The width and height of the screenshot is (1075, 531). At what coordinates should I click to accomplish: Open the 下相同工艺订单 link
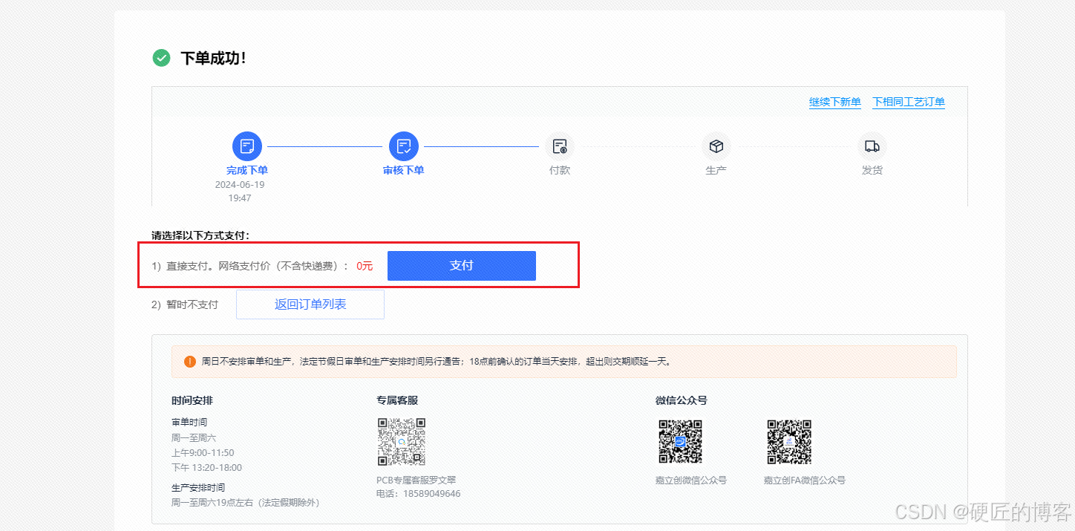909,102
